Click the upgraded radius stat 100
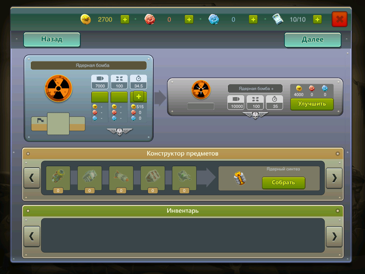The width and height of the screenshot is (365, 274). click(255, 102)
